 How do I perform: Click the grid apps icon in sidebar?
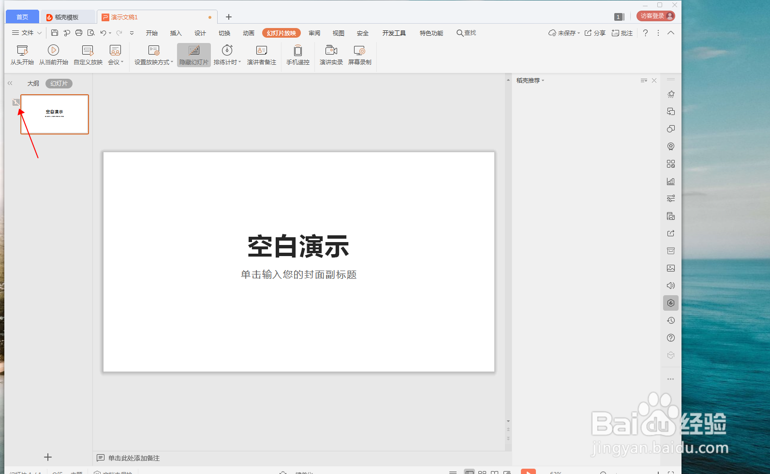coord(671,164)
